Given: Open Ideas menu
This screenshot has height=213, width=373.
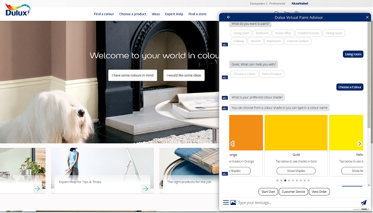Looking at the screenshot, I should pyautogui.click(x=156, y=14).
